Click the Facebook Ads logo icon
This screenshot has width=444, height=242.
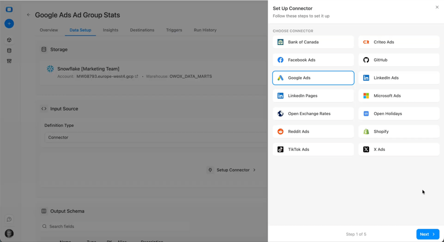pos(281,60)
